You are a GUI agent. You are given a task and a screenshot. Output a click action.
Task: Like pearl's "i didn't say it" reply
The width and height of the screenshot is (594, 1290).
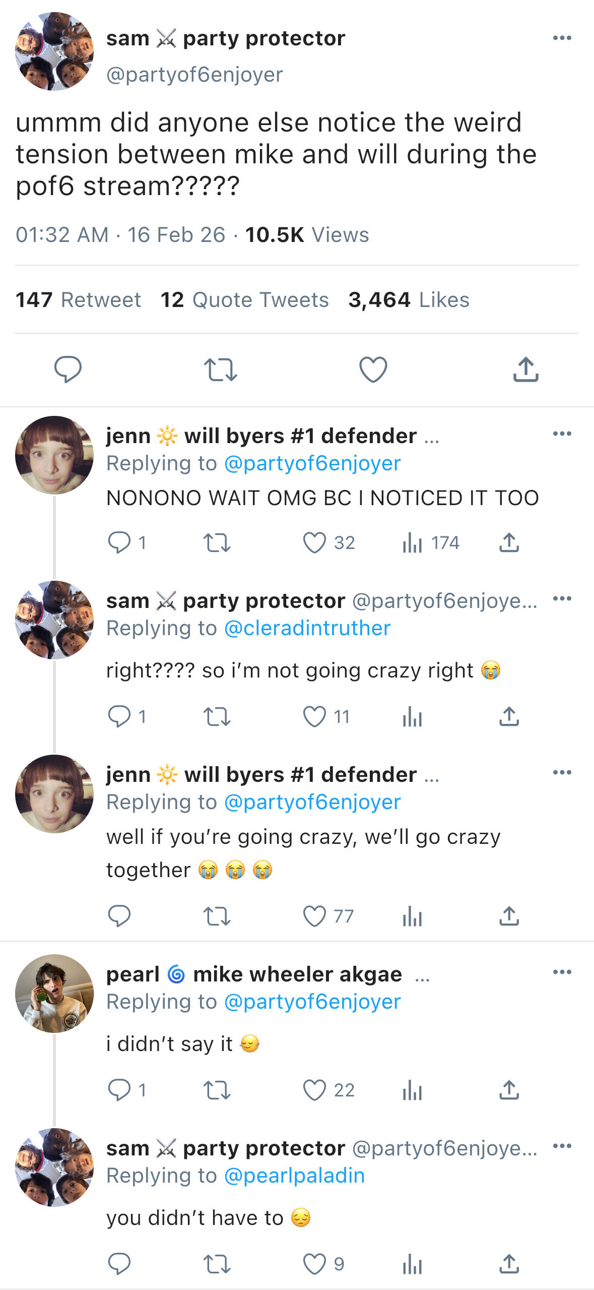[314, 1090]
